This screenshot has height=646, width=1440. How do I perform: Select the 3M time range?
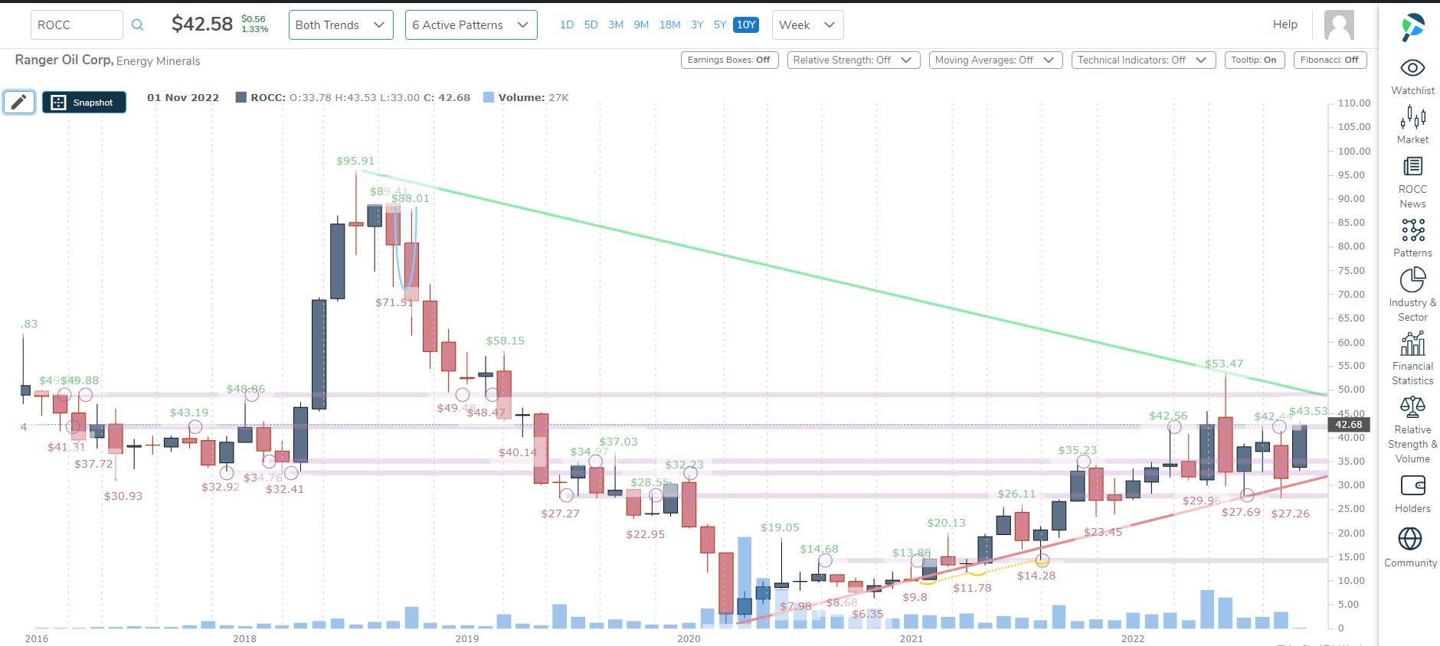[616, 24]
